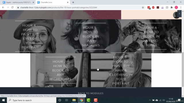Image resolution: width=184 pixels, height=103 pixels.
Task: Open Cortana circle icon on taskbar
Action: tap(60, 100)
